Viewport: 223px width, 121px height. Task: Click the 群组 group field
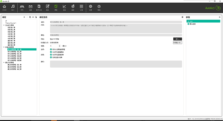tap(116, 35)
